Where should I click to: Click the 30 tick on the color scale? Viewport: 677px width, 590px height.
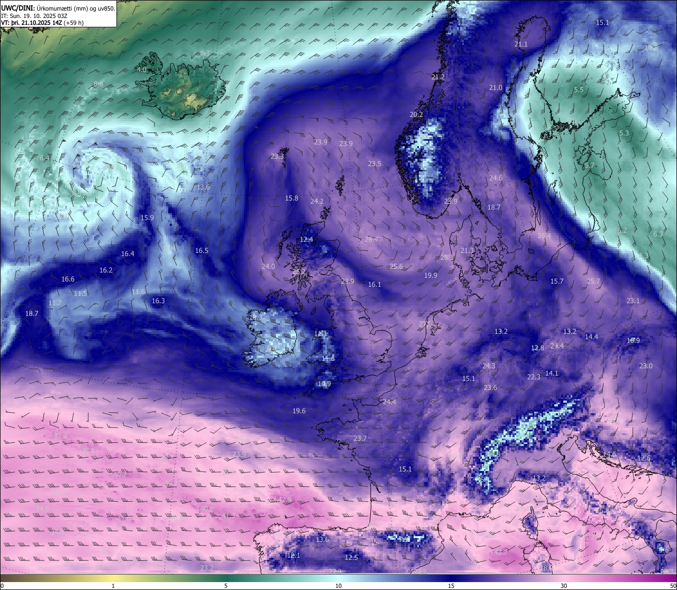coord(564,586)
